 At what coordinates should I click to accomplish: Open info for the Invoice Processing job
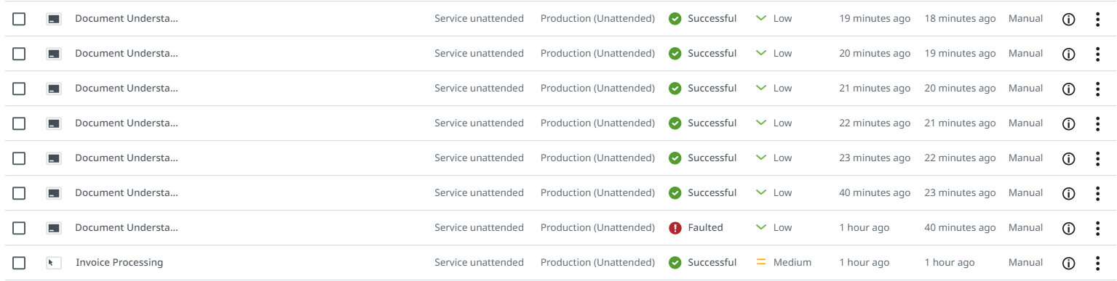click(1069, 263)
